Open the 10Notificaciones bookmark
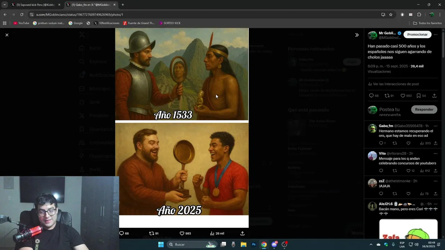The height and width of the screenshot is (250, 445). (x=106, y=23)
